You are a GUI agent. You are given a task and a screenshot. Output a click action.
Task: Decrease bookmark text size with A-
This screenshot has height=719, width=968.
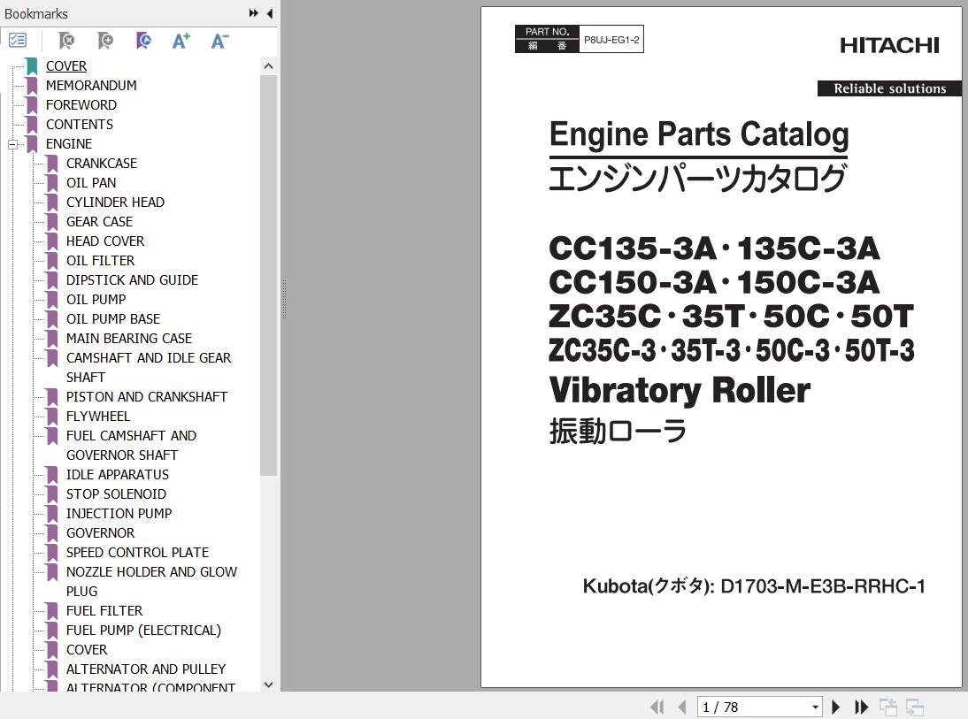[219, 41]
